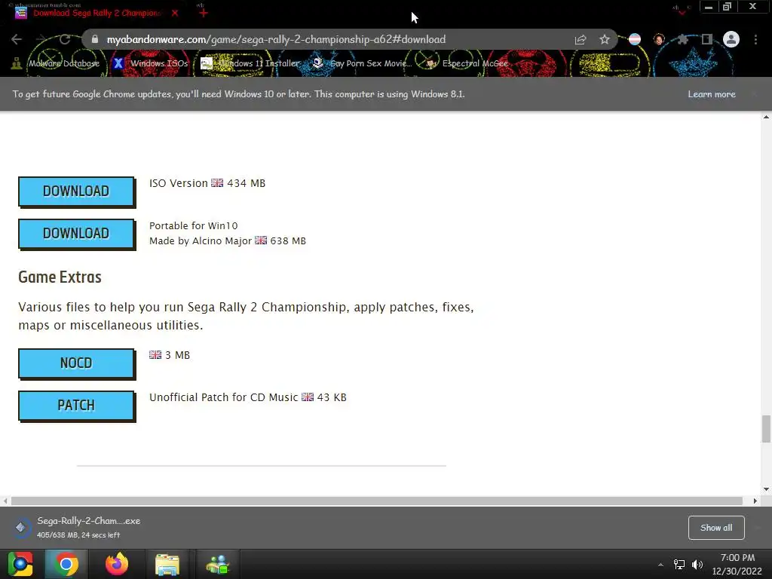Click the Sega-Rally-2-Cham....exe download item

click(x=78, y=527)
